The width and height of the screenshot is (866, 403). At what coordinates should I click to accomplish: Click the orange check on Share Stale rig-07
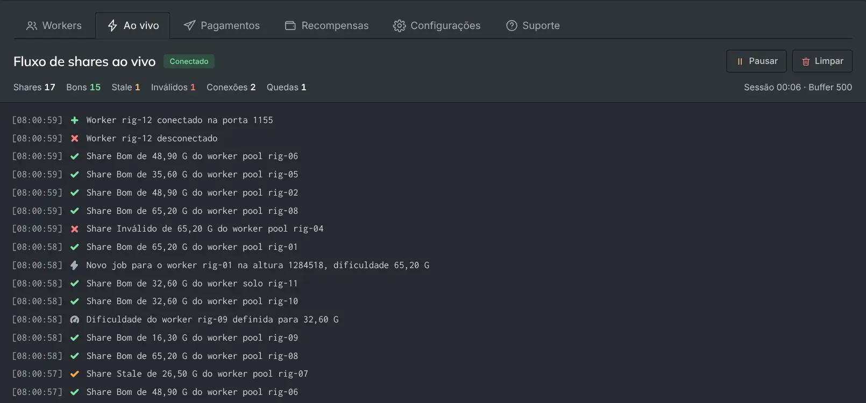point(75,374)
